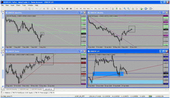Click the zoom in magnifier icon

(125, 9)
